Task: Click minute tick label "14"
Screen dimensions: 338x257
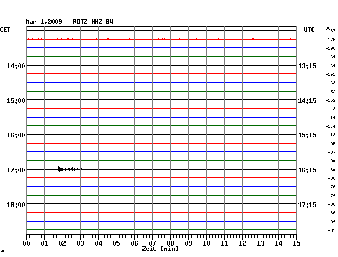Action: [278, 243]
